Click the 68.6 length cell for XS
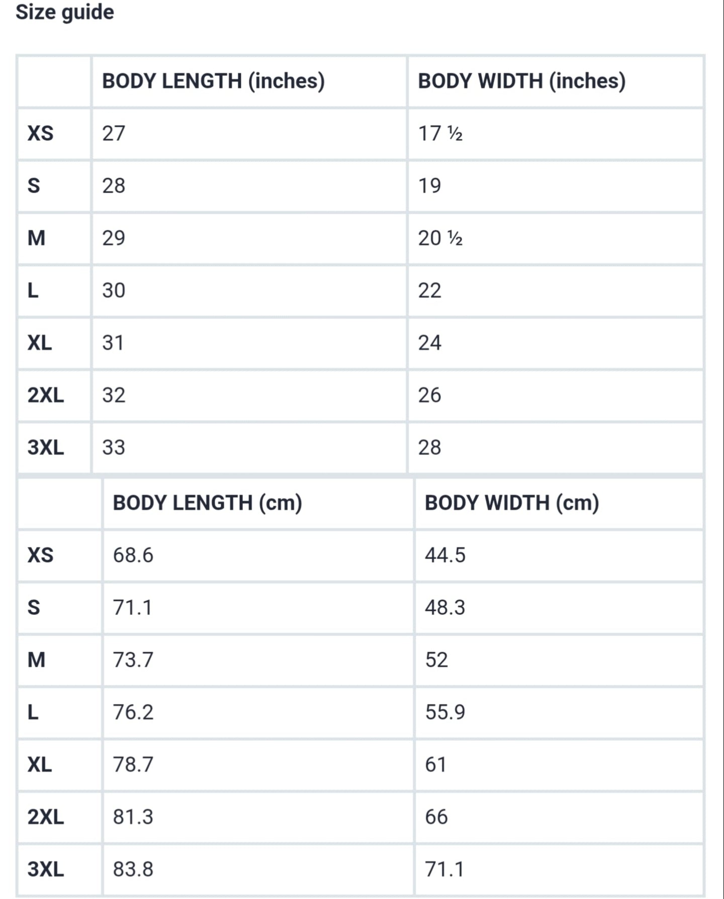The height and width of the screenshot is (899, 724). (x=258, y=556)
